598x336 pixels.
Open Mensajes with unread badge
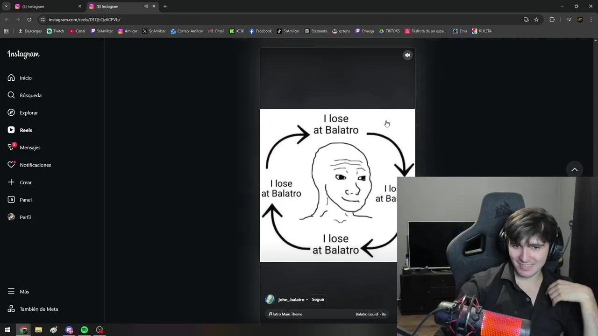pos(24,147)
